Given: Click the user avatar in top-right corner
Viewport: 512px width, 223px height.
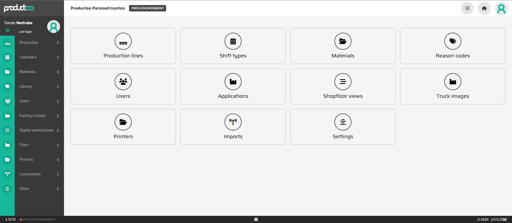Looking at the screenshot, I should pos(501,8).
